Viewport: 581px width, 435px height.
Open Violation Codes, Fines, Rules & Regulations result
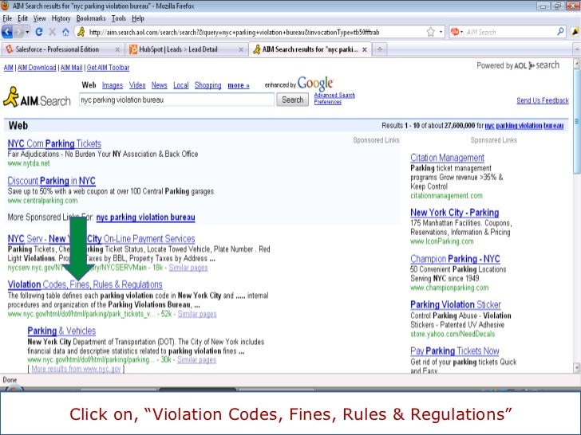point(85,284)
